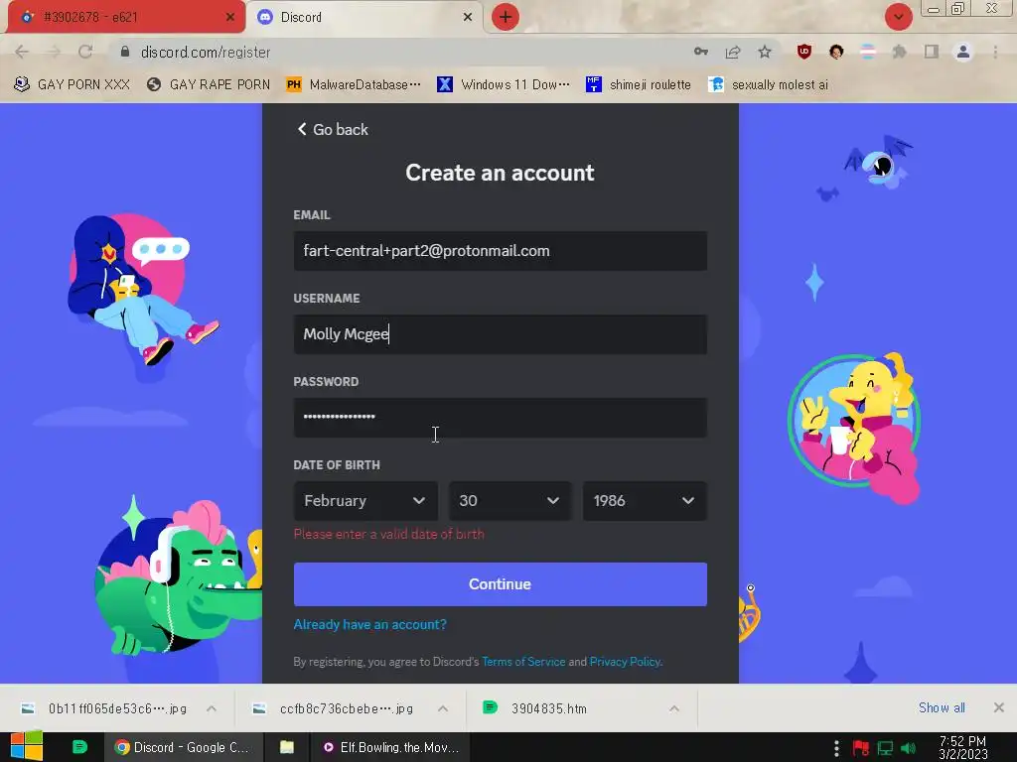The image size is (1017, 762).
Task: Expand options for the 3904835.htm download
Action: (x=674, y=708)
